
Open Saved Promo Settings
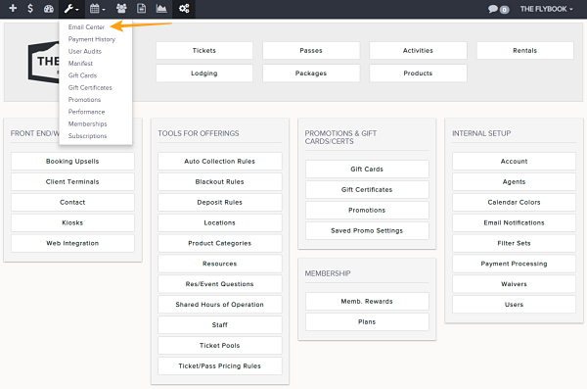[x=367, y=230]
